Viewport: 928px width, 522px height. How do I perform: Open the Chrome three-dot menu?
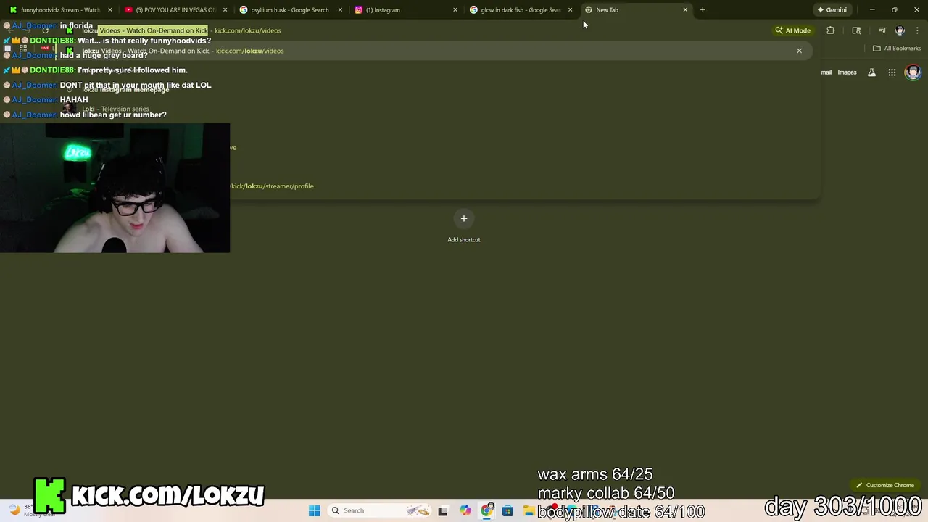[918, 30]
